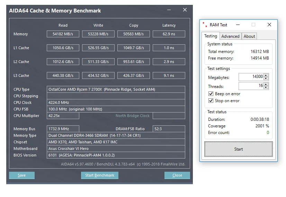Click the CPU Multiplier value 42.25x
Viewport: 286px width, 197px height.
(63, 116)
